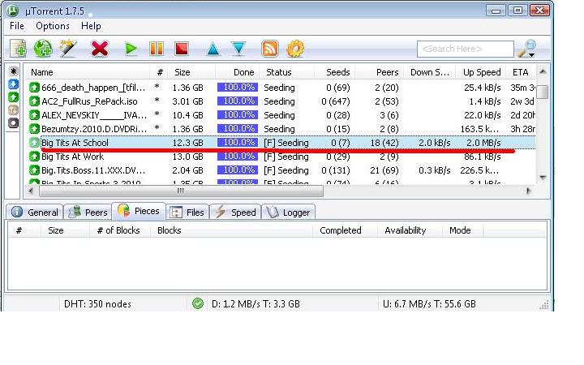Switch to the Peers tab
The height and width of the screenshot is (365, 584).
pos(88,213)
